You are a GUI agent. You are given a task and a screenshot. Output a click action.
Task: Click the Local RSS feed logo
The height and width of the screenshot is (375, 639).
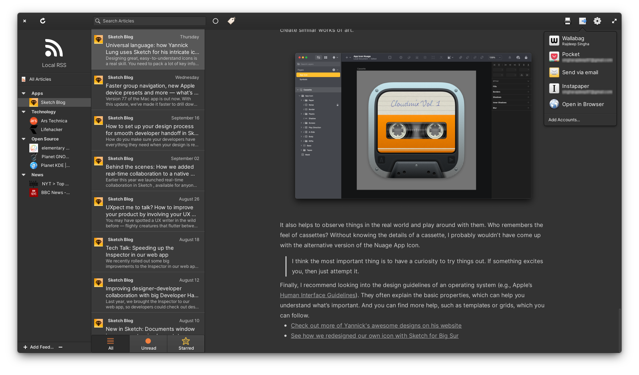[x=54, y=48]
